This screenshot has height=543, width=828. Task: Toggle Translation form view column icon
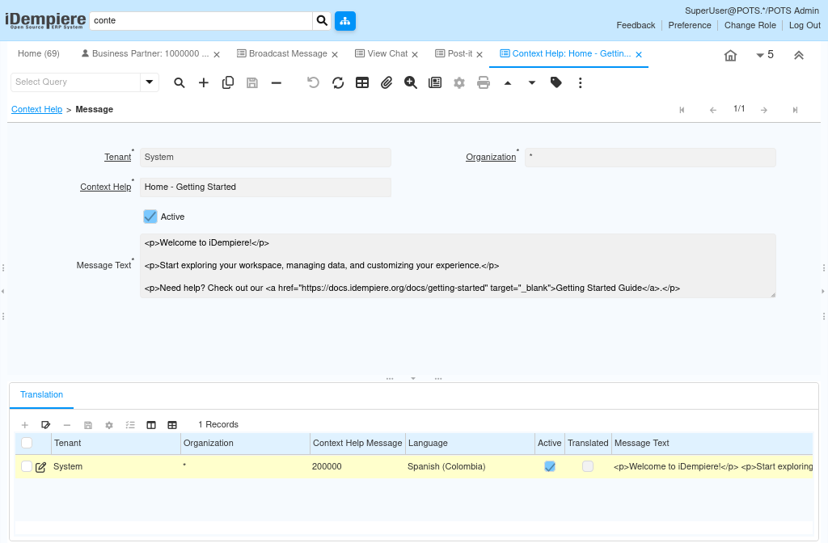(151, 425)
